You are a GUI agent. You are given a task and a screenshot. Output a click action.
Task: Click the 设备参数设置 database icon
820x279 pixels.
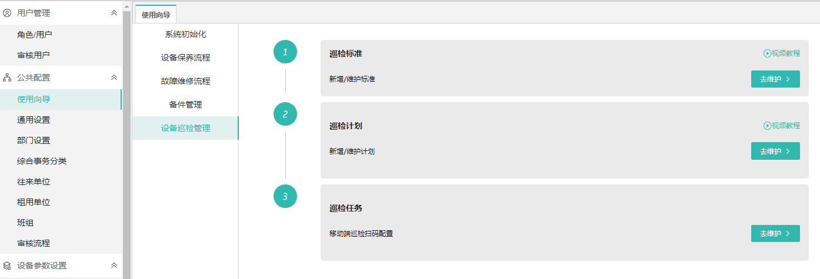coord(7,265)
